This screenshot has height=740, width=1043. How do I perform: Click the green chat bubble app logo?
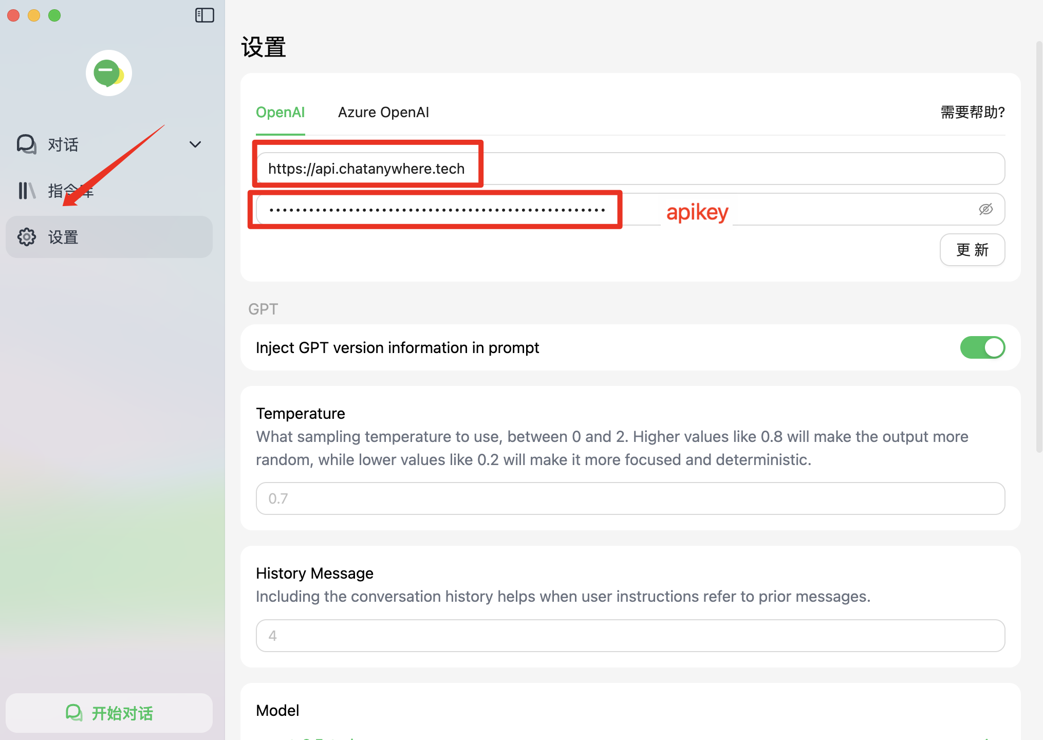coord(108,73)
